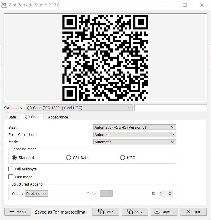The width and height of the screenshot is (211, 220).
Task: Expand the Size dropdown
Action: 135,127
